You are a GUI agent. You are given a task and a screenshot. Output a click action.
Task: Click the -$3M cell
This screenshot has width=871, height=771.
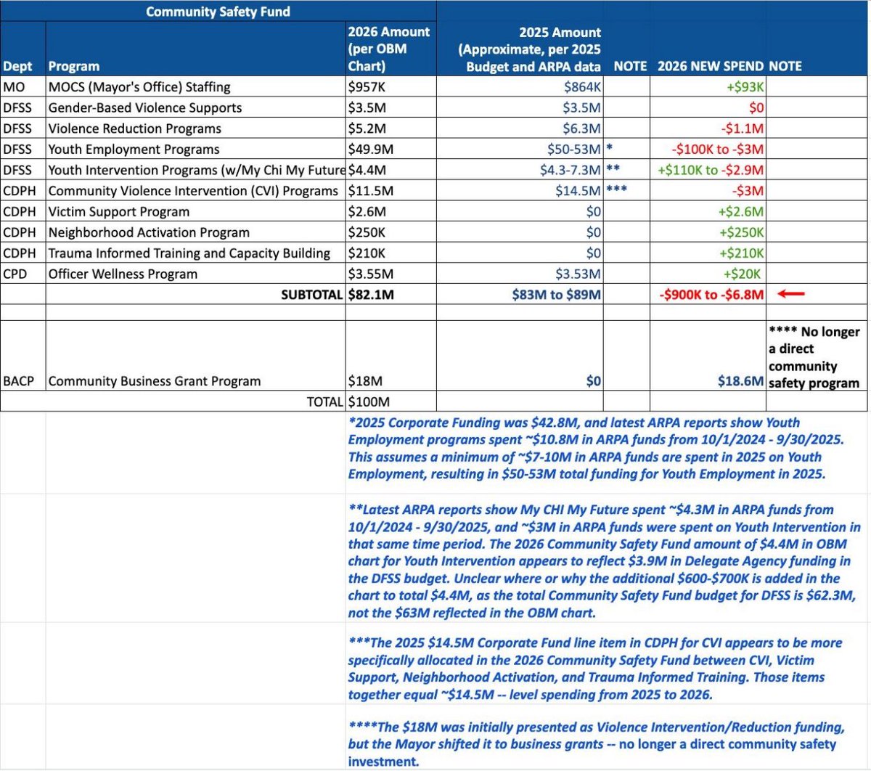708,191
